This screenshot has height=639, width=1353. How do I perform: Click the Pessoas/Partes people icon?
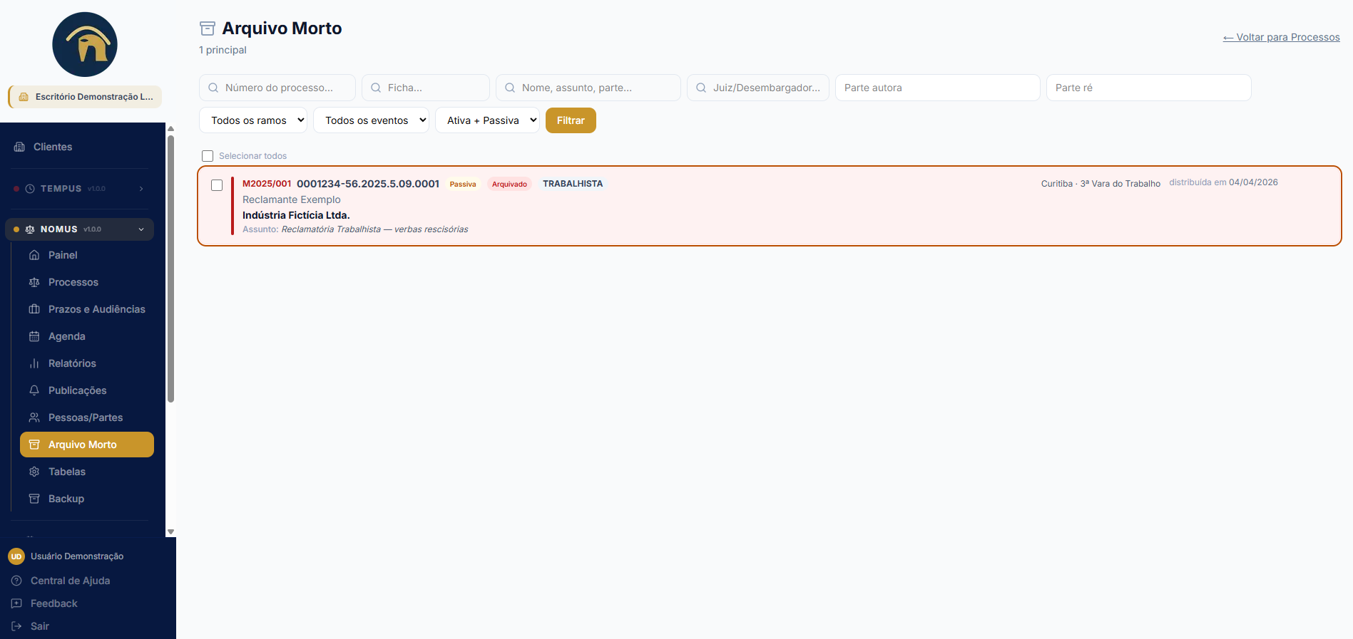(x=34, y=417)
